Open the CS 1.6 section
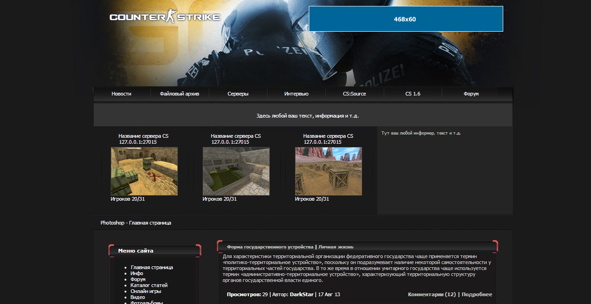This screenshot has width=591, height=304. click(413, 93)
